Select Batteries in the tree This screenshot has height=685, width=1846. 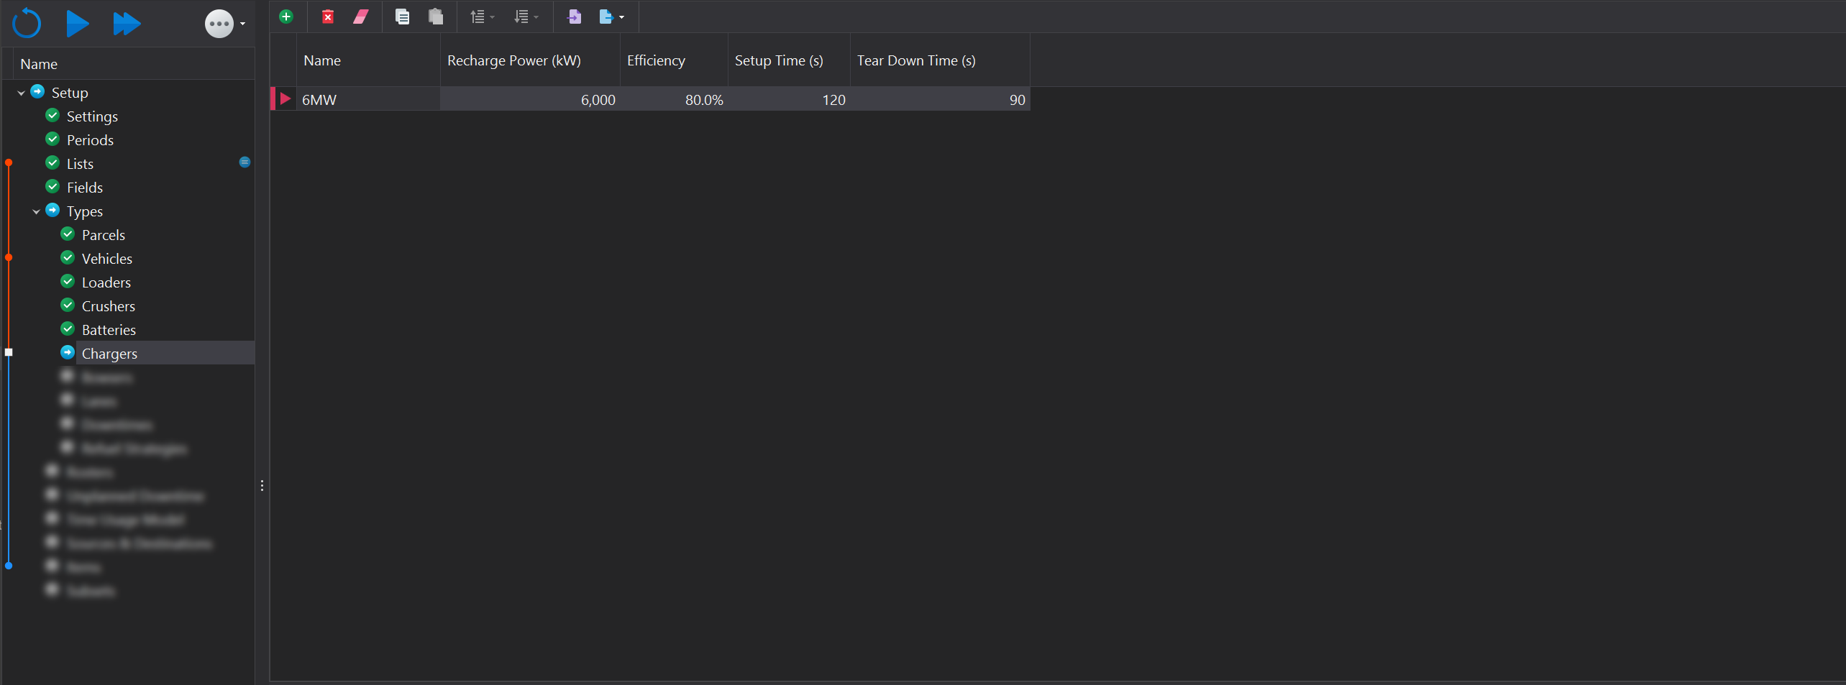[109, 330]
